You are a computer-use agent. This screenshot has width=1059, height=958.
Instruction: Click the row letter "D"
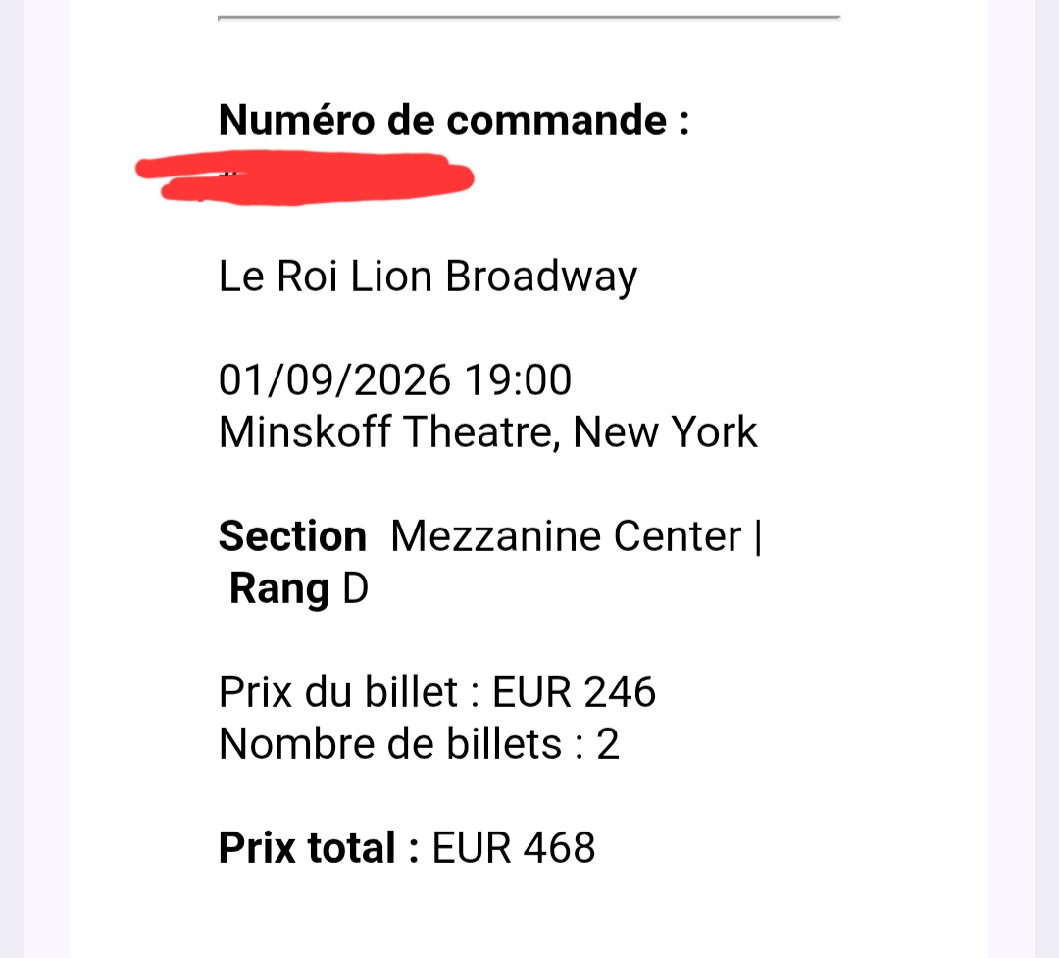(x=355, y=589)
